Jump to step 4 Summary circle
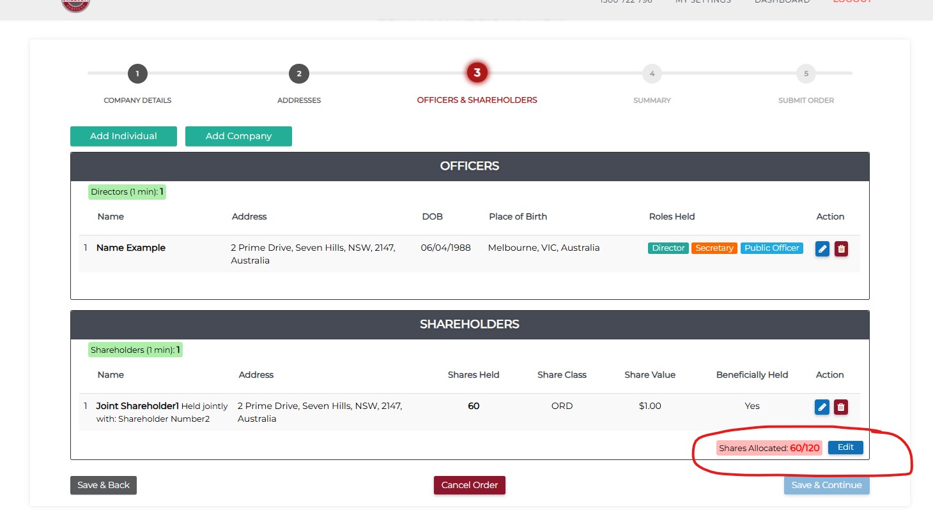Viewport: 933px width, 520px height. [652, 73]
